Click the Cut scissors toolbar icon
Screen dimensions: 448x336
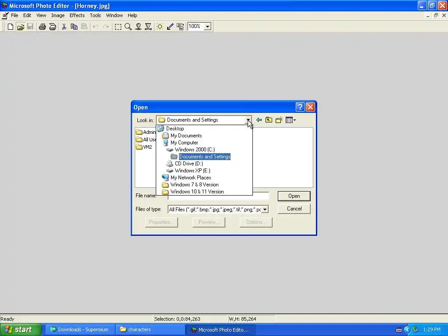pos(64,27)
